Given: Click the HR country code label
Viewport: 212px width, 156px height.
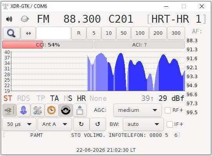Looking at the screenshot, I should tap(81, 98).
